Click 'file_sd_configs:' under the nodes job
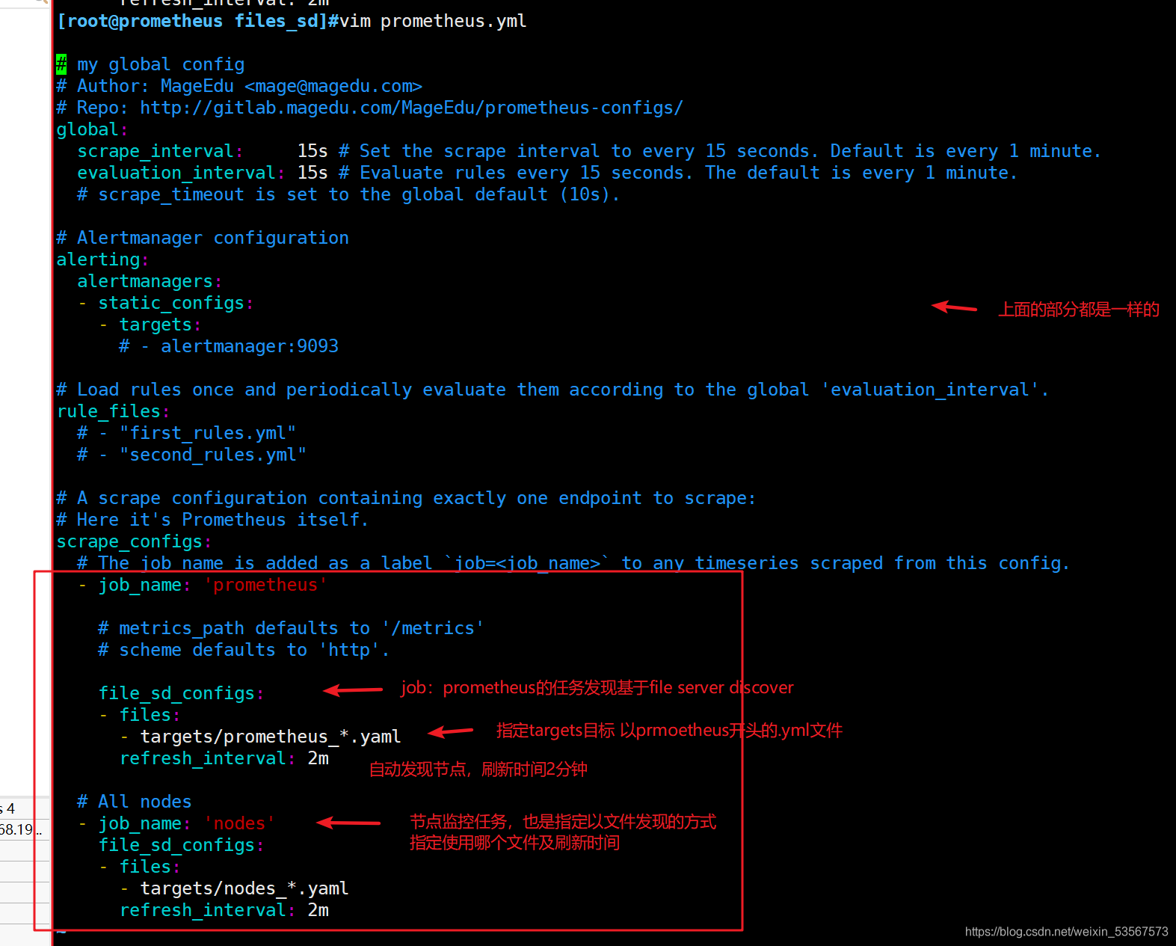This screenshot has width=1176, height=946. point(181,845)
